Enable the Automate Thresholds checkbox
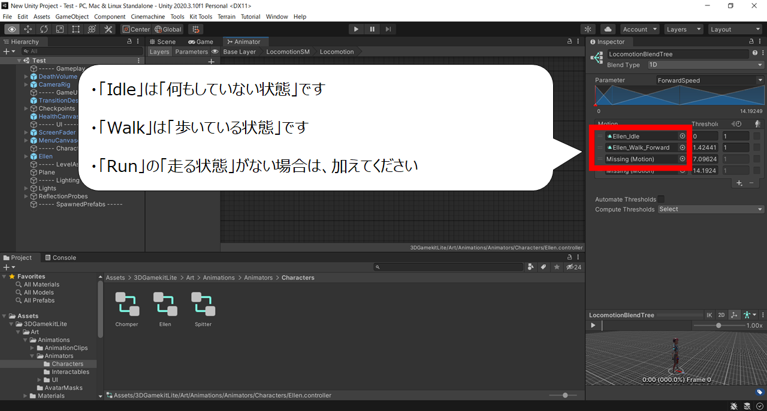Screen dimensions: 767x411 click(x=661, y=199)
